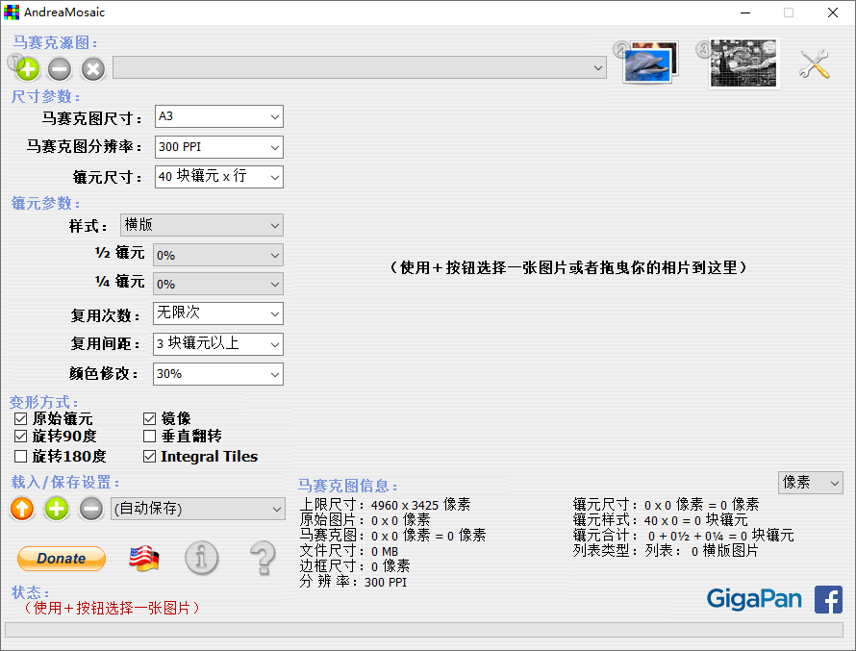Screen dimensions: 856x651
Task: Open the 像素 unit dropdown
Action: [811, 483]
